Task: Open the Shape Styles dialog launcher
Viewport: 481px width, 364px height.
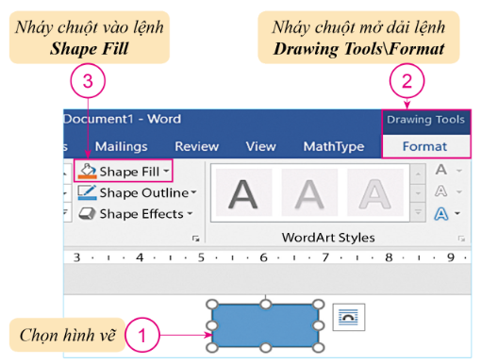Action: click(195, 239)
